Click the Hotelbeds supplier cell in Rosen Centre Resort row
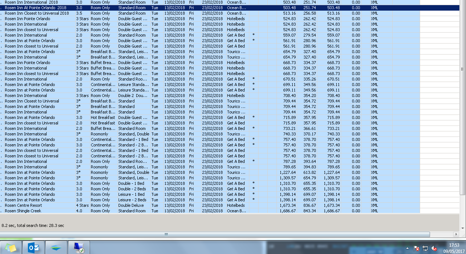 (x=236, y=205)
